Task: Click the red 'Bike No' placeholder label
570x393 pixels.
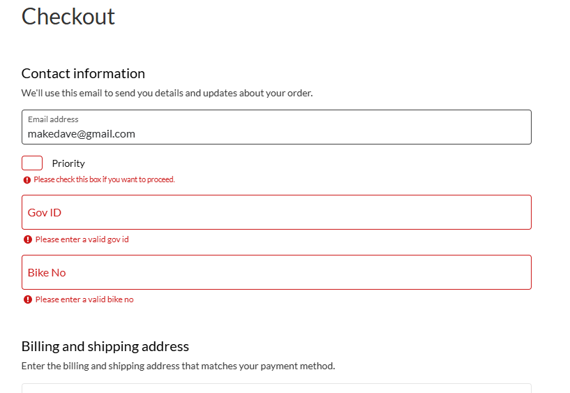Action: coord(47,272)
